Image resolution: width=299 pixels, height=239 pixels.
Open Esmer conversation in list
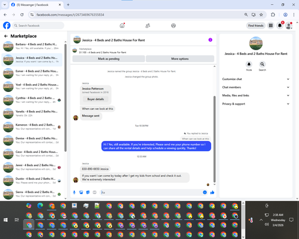pyautogui.click(x=32, y=73)
